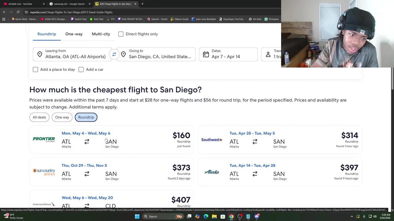Enable Direct flights only checkbox
Screen dimensions: 394x221
click(121, 34)
